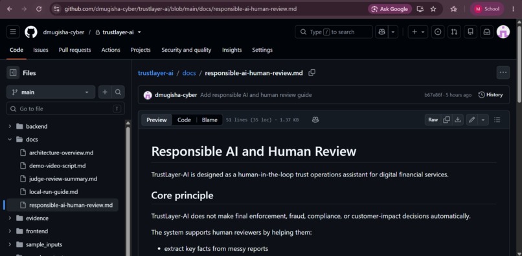Collapse the docs folder
This screenshot has width=522, height=256.
click(x=10, y=140)
